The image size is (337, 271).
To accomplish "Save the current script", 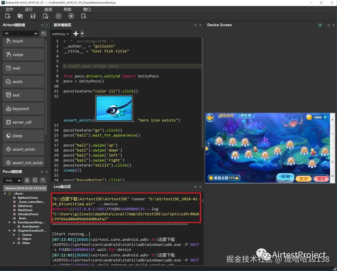I will pos(33,16).
